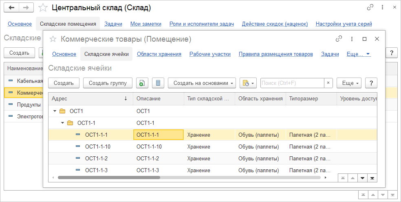Open Правила размещения товаров link
This screenshot has width=401, height=202.
275,54
